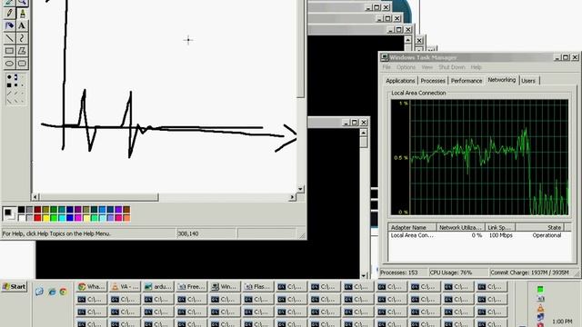Viewport: 582px width, 327px height.
Task: Pick the bright red color swatch
Action: tap(37, 218)
